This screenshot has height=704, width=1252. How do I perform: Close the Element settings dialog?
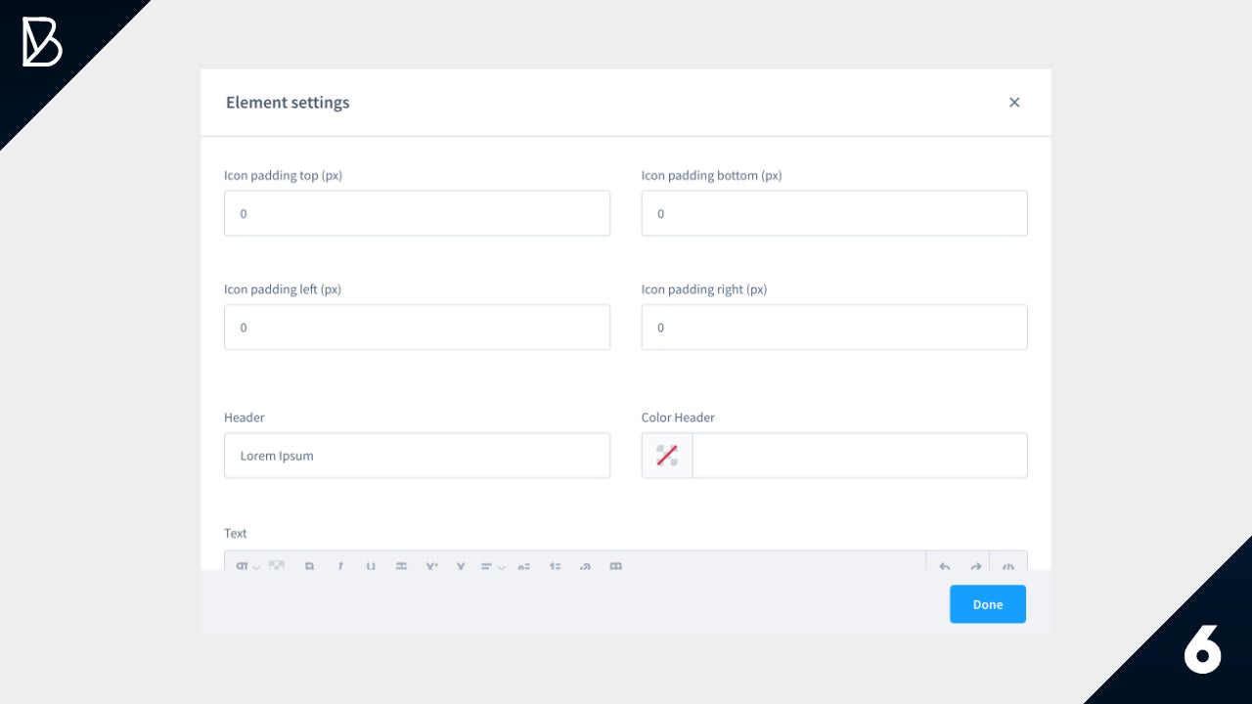[x=1014, y=103]
